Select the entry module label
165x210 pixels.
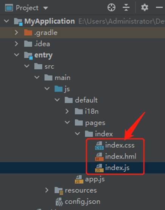43,55
